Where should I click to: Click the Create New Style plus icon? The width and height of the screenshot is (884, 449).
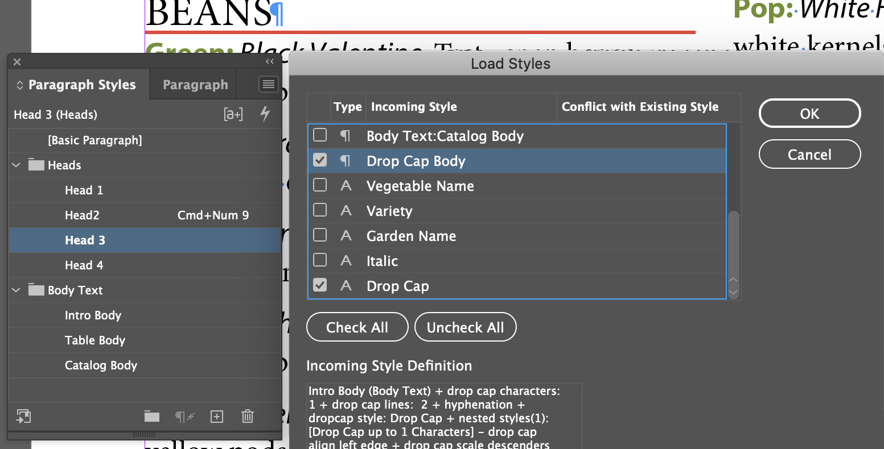[x=217, y=417]
